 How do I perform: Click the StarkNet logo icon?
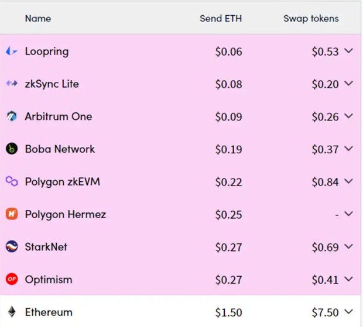tap(12, 246)
